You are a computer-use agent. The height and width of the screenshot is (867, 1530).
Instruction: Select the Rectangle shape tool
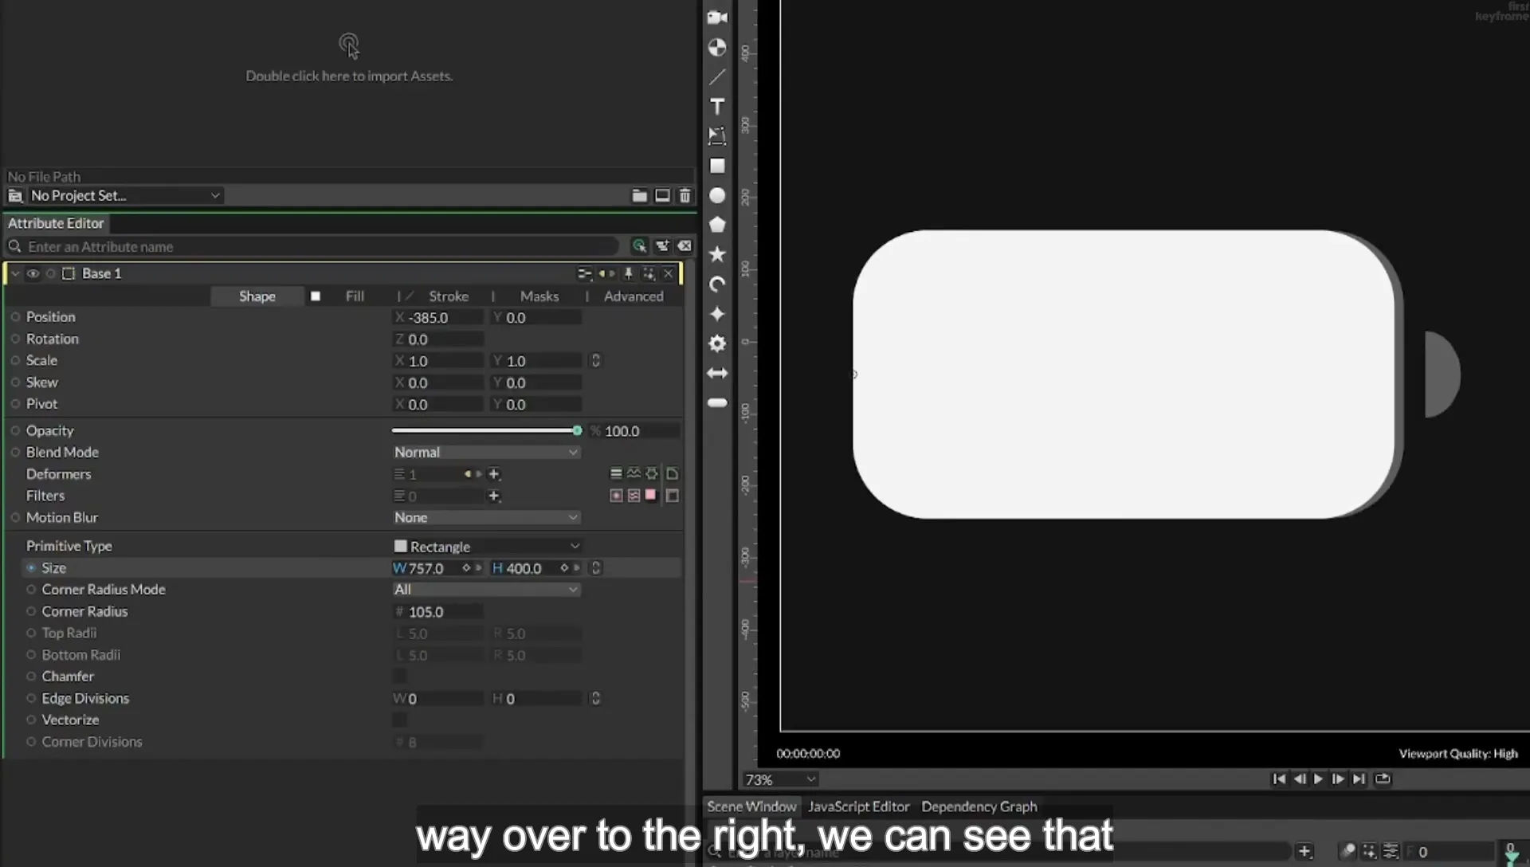pos(717,166)
